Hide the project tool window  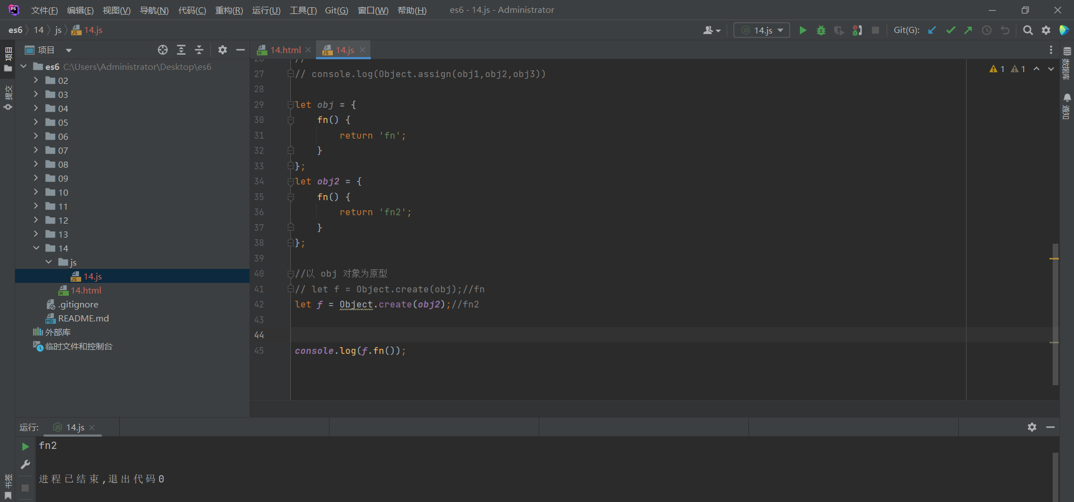tap(241, 50)
